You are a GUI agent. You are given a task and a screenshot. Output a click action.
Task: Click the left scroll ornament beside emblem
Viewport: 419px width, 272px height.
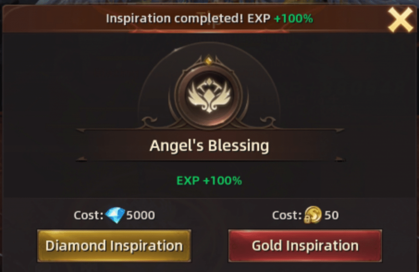click(x=149, y=122)
